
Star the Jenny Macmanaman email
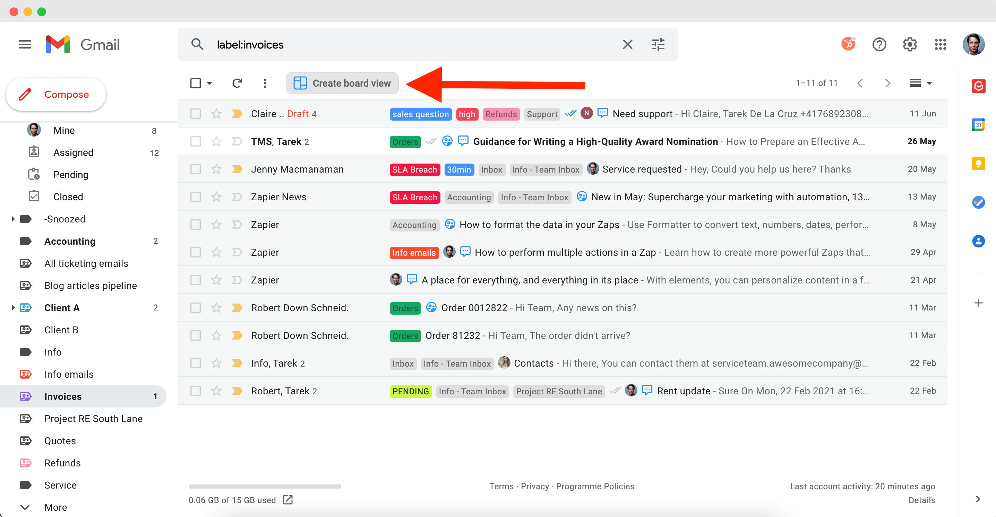click(x=216, y=169)
